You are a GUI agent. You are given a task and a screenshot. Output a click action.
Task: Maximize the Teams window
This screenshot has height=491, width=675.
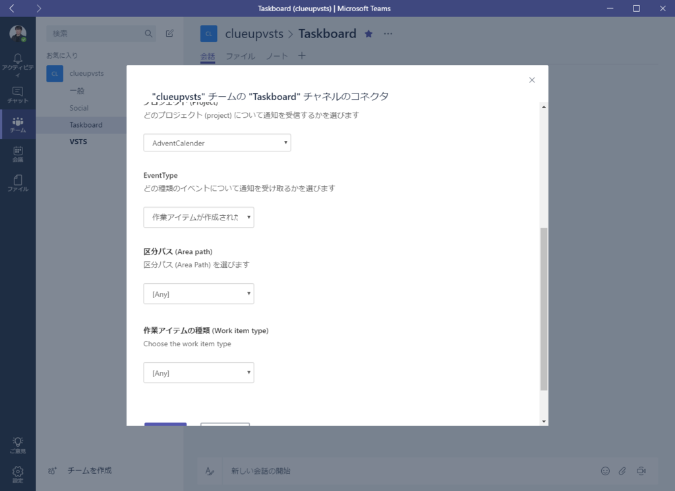[x=636, y=8]
